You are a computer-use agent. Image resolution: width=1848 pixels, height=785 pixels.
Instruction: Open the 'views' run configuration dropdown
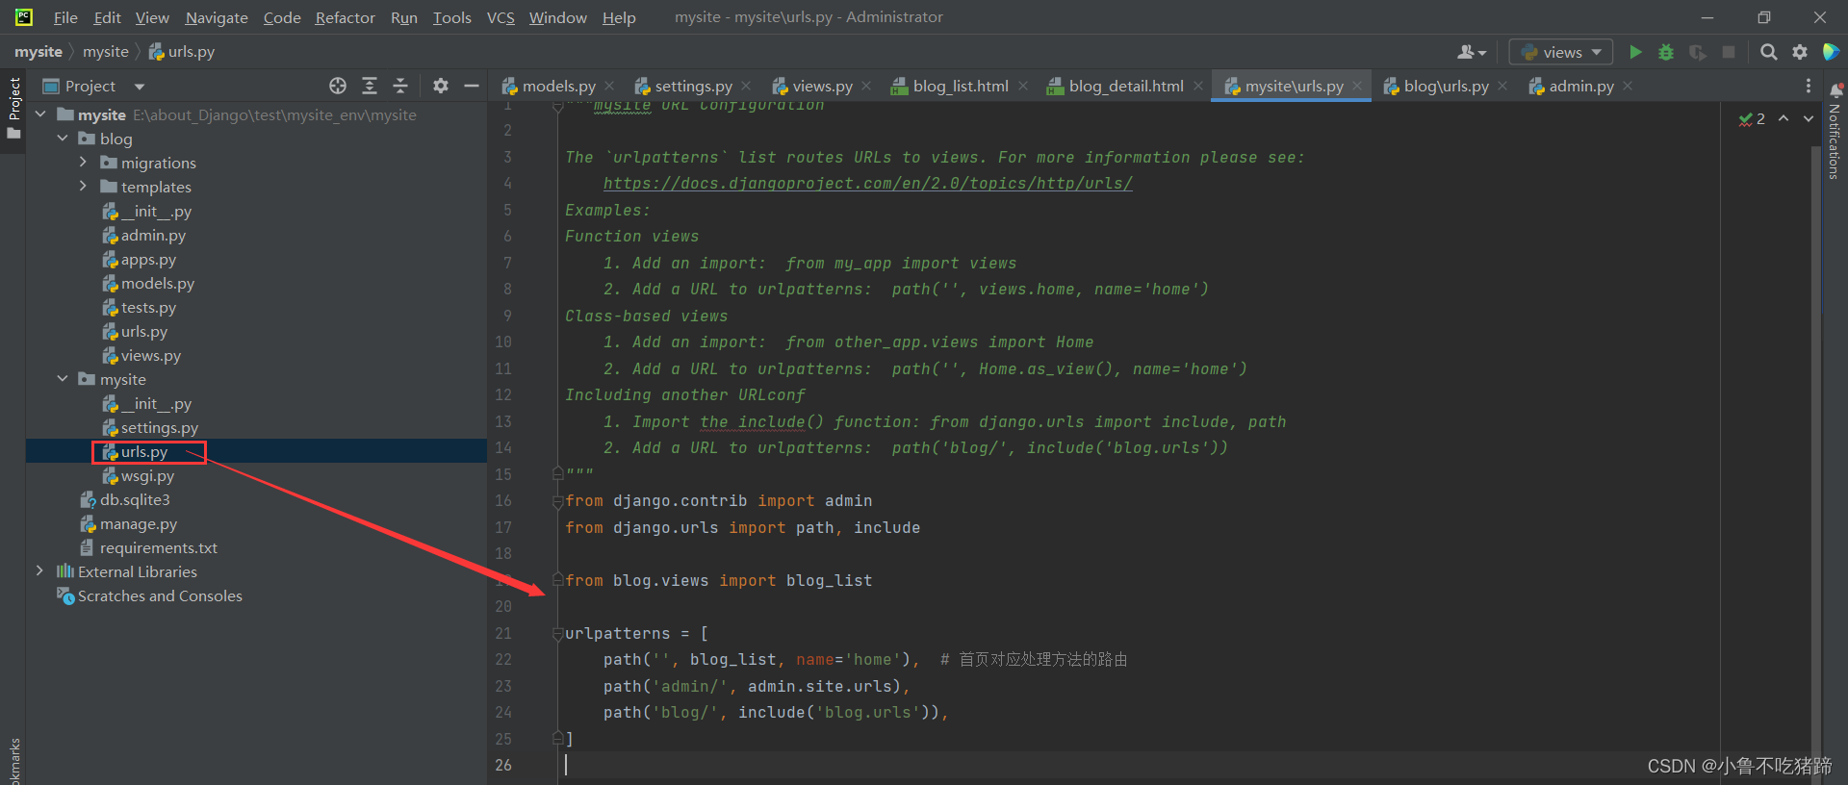pyautogui.click(x=1560, y=52)
